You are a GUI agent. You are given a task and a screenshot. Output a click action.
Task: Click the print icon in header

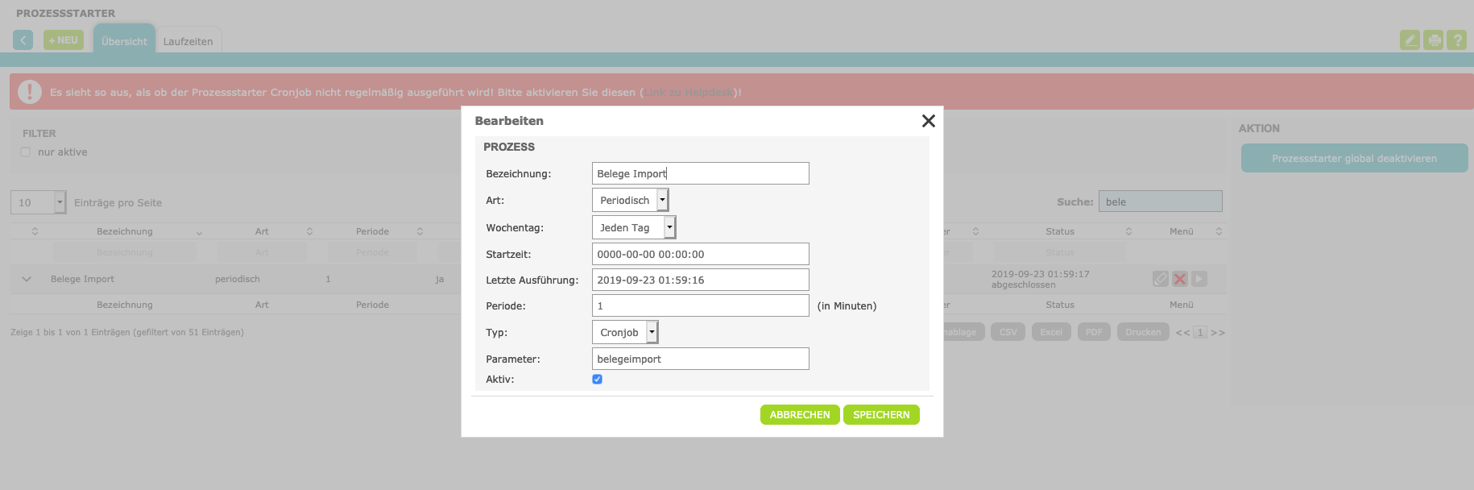pos(1433,40)
